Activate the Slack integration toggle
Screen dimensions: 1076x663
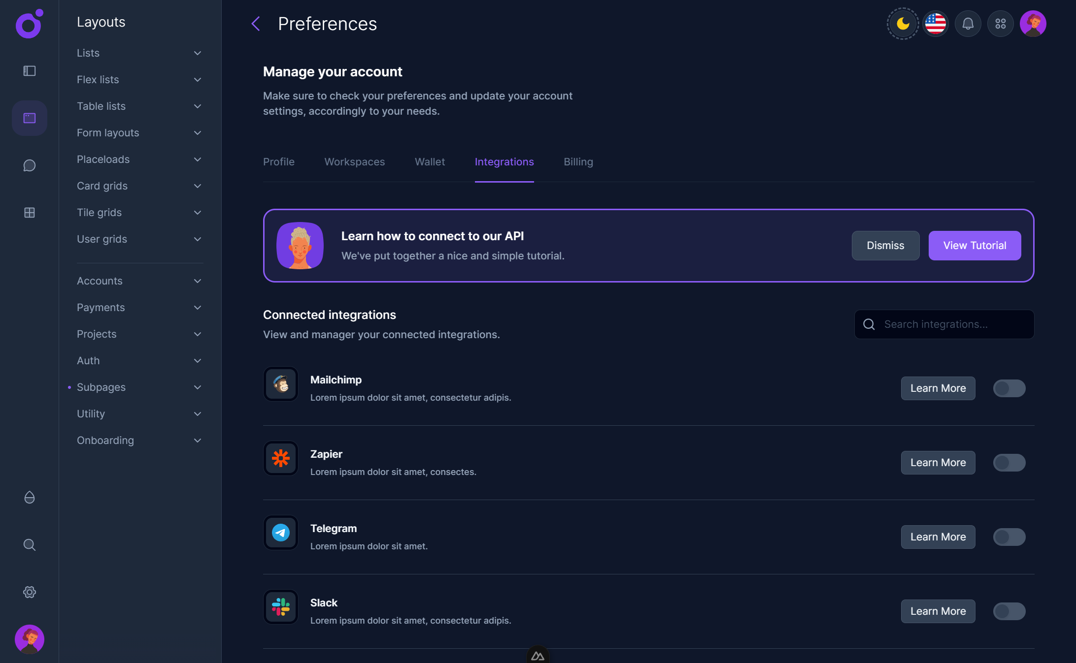(1009, 611)
